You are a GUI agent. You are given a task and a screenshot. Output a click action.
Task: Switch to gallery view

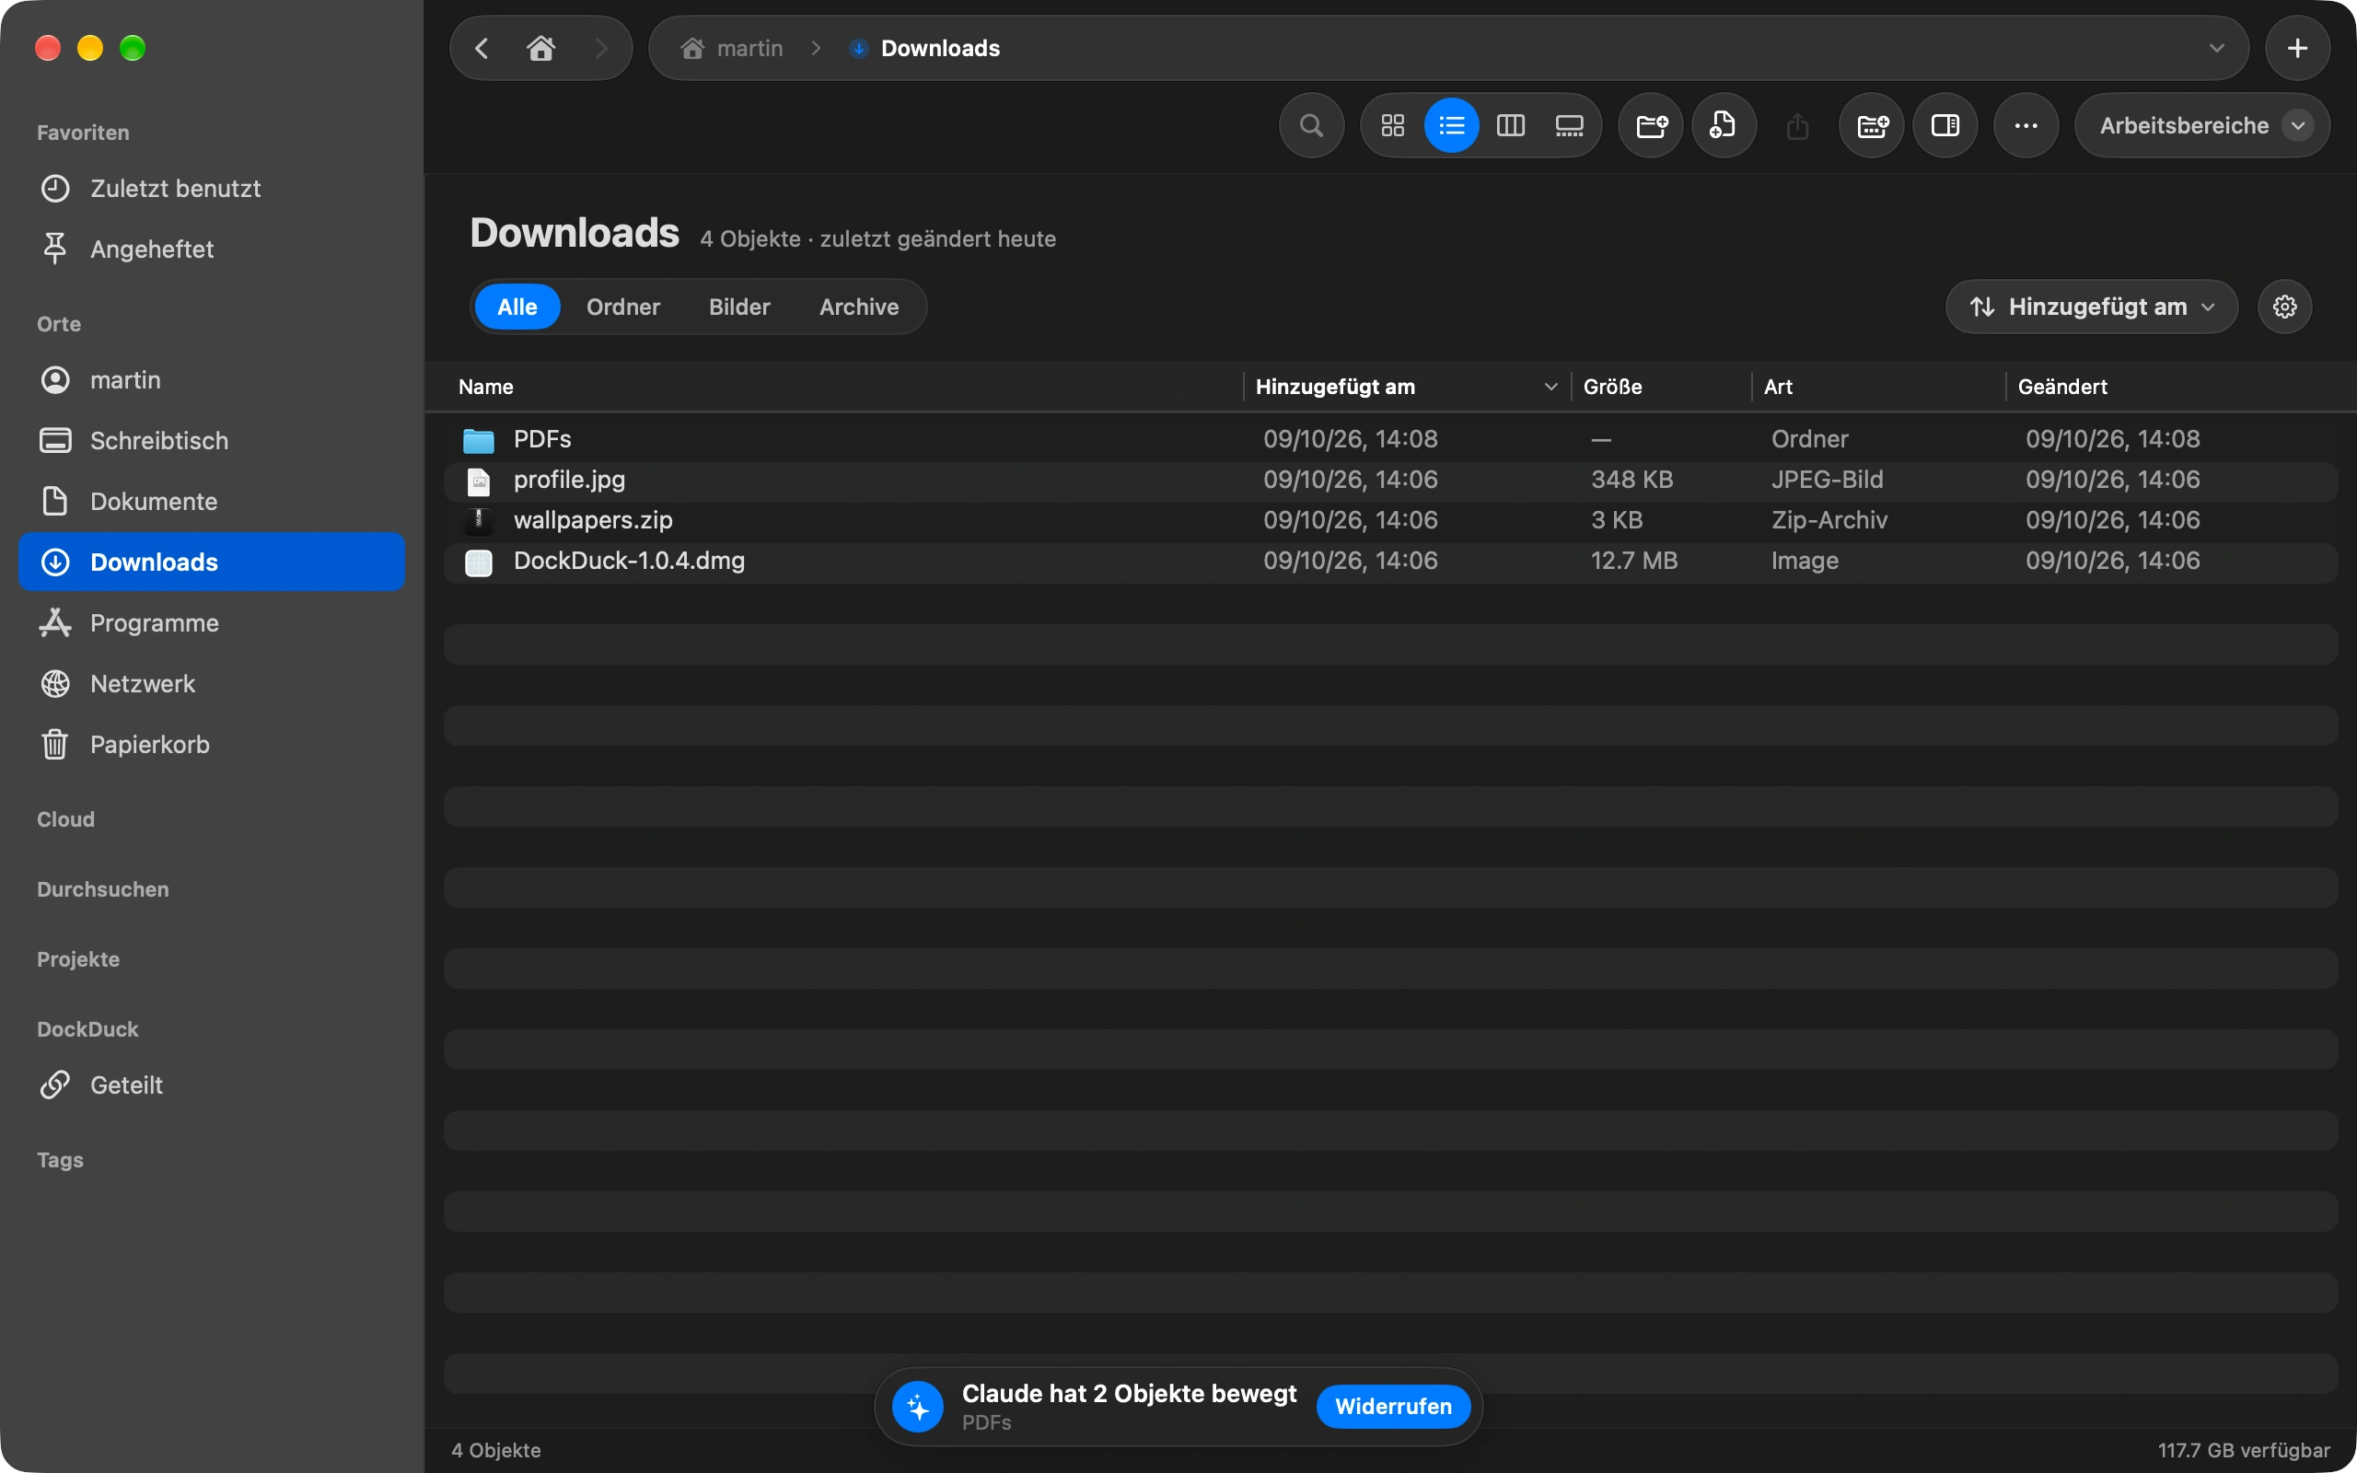click(1569, 126)
